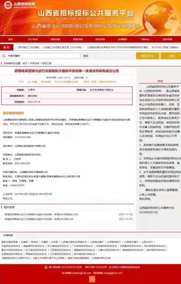The width and height of the screenshot is (181, 284).
Task: Open the 中国招标投标公共服务平台 link
Action: (x=15, y=258)
